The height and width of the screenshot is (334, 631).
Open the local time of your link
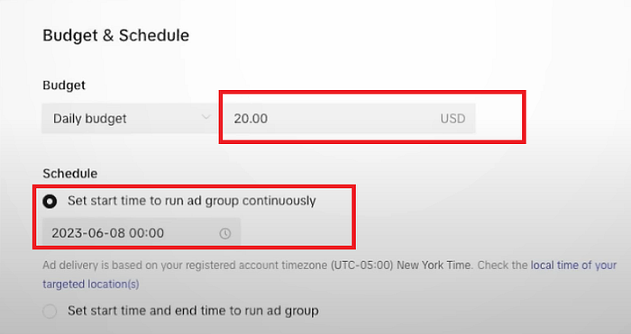tap(574, 266)
